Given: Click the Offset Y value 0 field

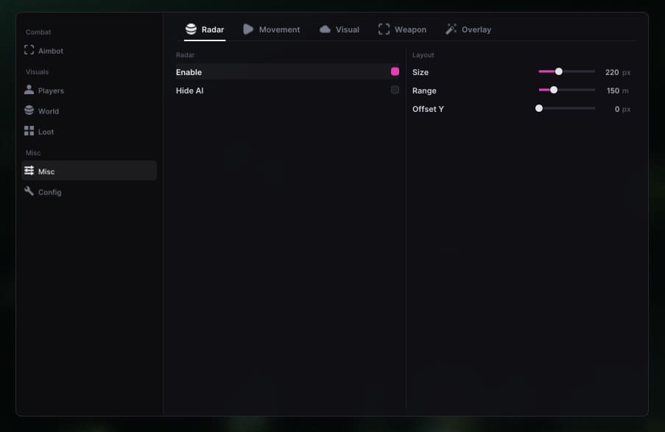Looking at the screenshot, I should [x=617, y=110].
